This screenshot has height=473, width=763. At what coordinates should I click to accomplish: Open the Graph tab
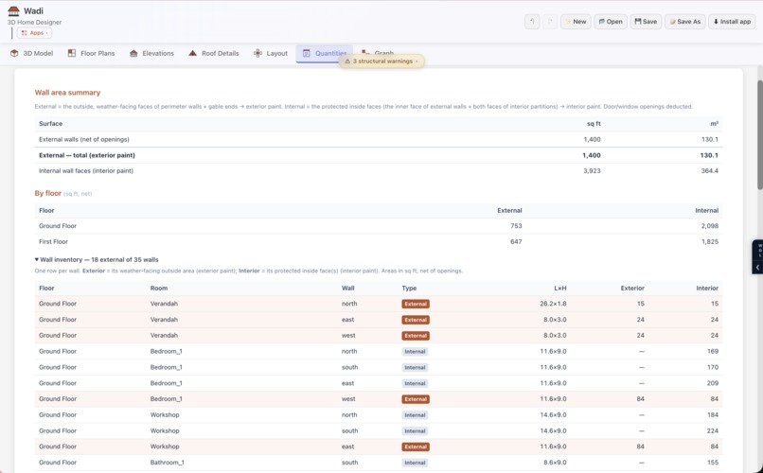coord(378,52)
